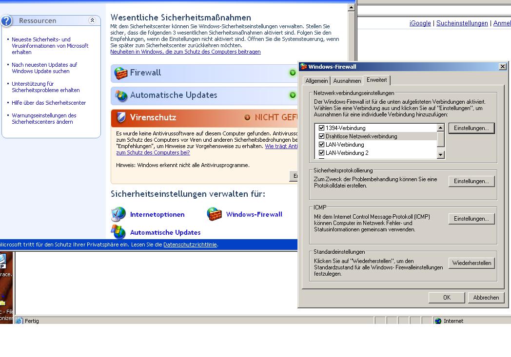Open the 'zum Schutz des Computers bei?' link
Screen dimensions: 511x357
click(x=153, y=152)
